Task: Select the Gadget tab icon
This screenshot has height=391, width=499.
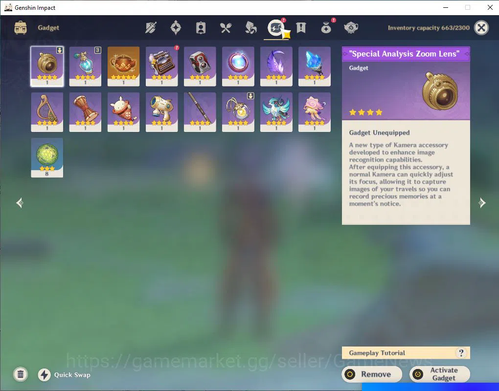Action: [275, 28]
